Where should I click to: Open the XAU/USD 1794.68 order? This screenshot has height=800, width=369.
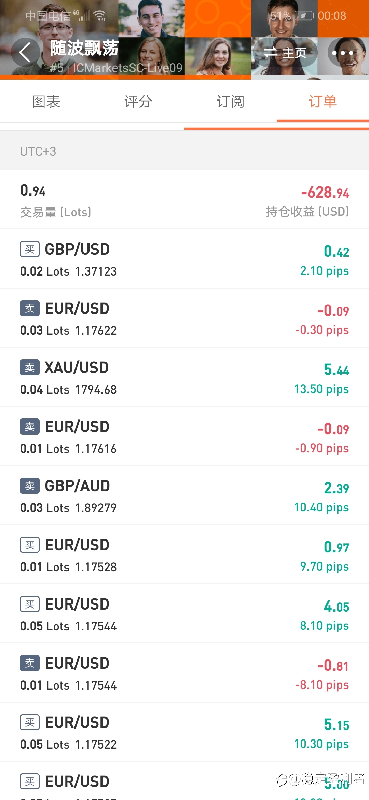coord(184,377)
